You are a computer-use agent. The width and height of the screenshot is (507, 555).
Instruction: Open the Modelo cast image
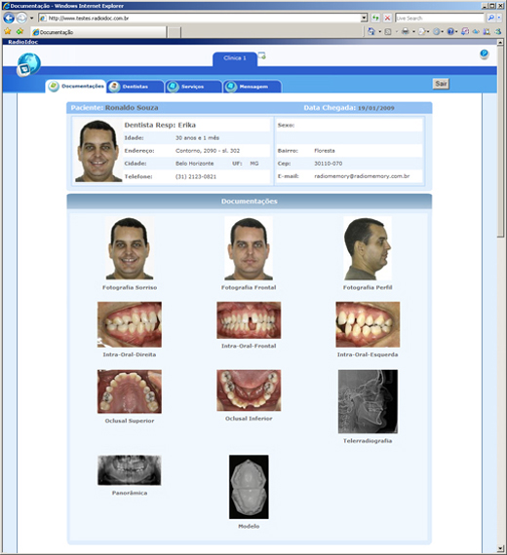coord(249,487)
